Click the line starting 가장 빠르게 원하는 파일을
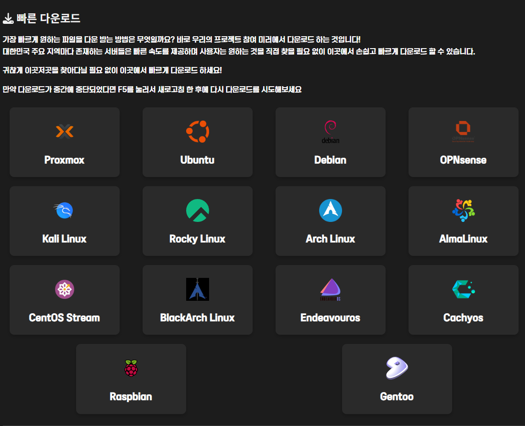Screen dimensions: 525x426 click(x=182, y=39)
